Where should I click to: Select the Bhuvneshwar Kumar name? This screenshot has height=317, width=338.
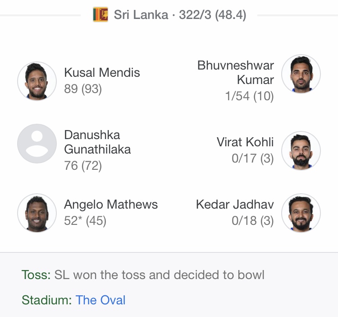tap(236, 72)
